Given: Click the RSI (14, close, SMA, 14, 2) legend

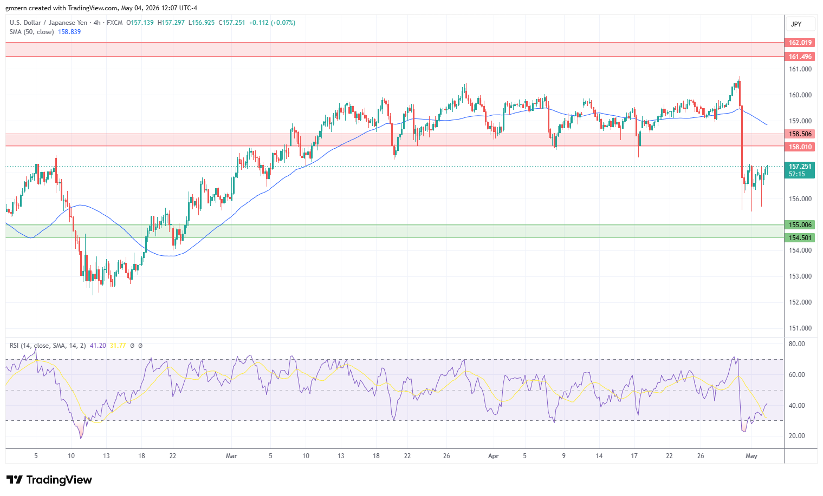Looking at the screenshot, I should (48, 346).
